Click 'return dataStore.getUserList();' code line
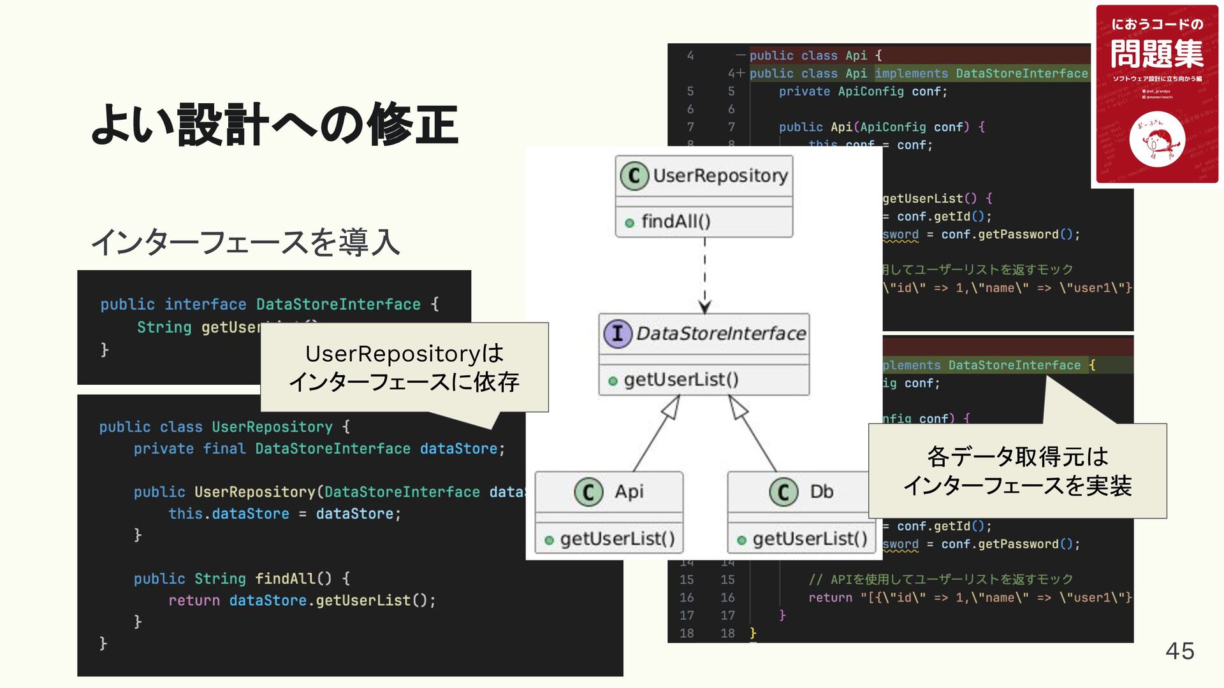This screenshot has height=688, width=1224. (302, 601)
